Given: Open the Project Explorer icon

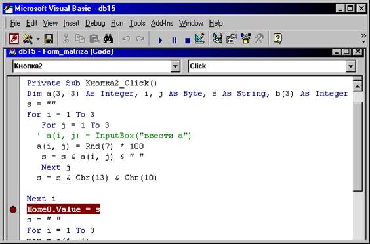Looking at the screenshot, I should coord(217,39).
